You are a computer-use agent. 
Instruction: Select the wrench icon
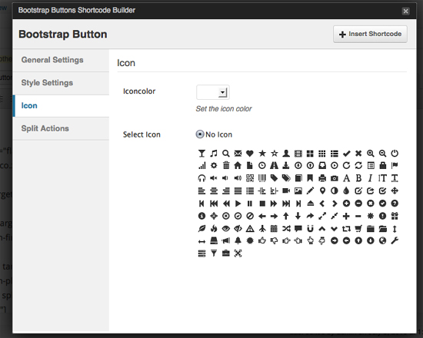click(x=395, y=240)
